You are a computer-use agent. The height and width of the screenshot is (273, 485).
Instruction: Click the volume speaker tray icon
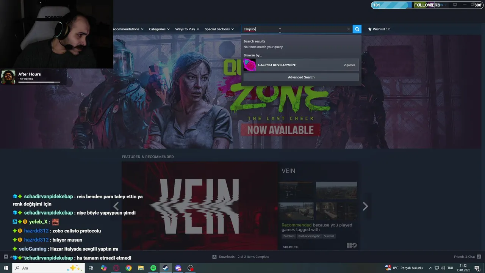[x=443, y=268]
